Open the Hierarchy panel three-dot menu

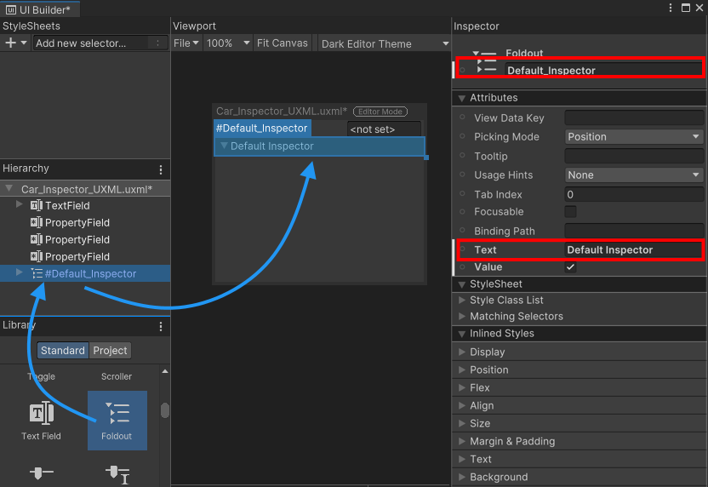[161, 169]
